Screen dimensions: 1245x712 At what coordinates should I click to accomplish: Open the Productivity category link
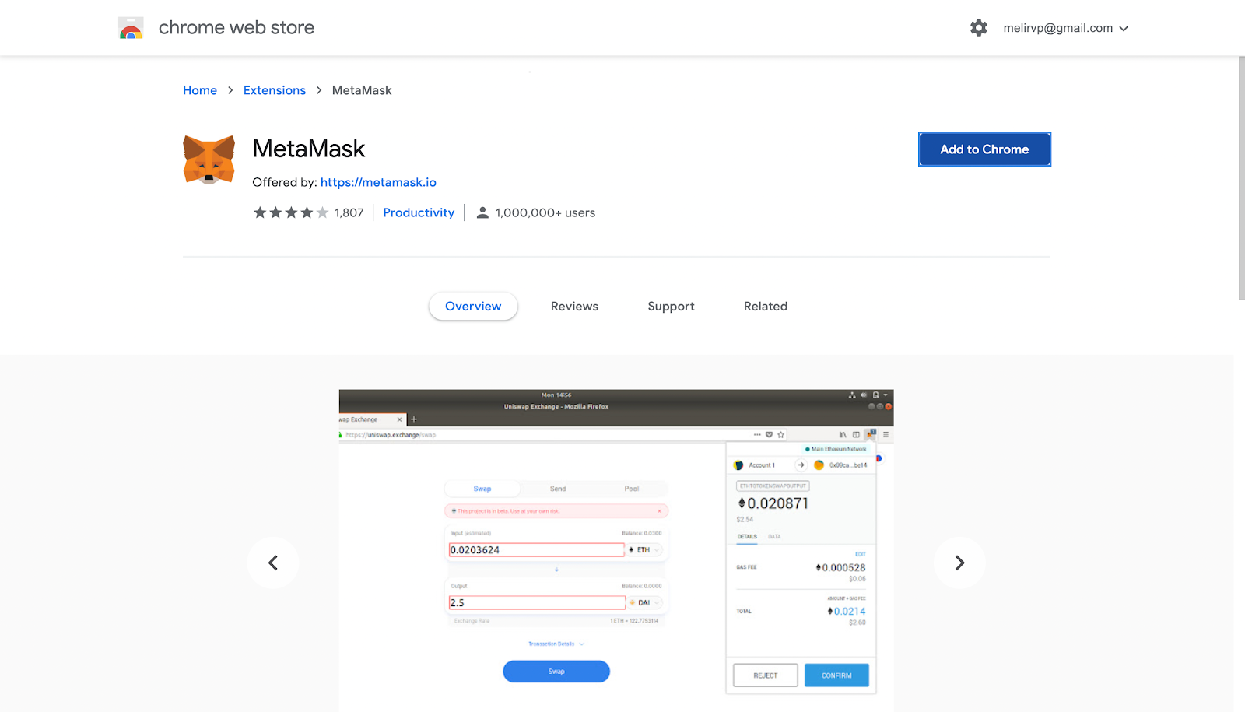[x=419, y=212]
